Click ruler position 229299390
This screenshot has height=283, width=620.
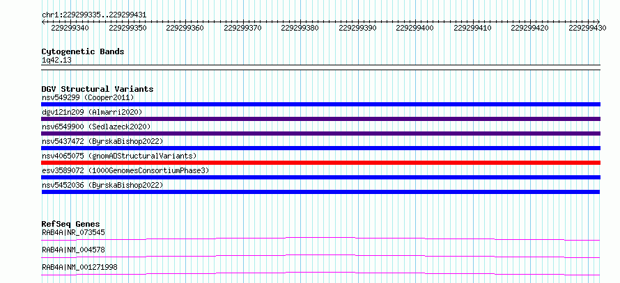[x=358, y=28]
